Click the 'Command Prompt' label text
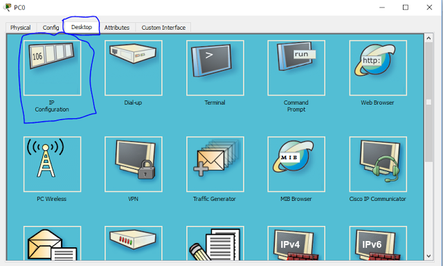 296,106
